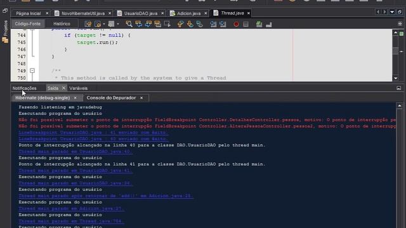Image resolution: width=406 pixels, height=228 pixels.
Task: Select Console do Depurador tab
Action: click(x=112, y=98)
